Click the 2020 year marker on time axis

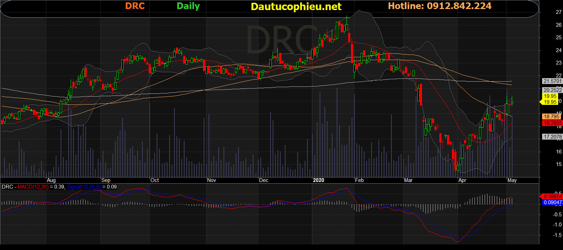point(318,180)
